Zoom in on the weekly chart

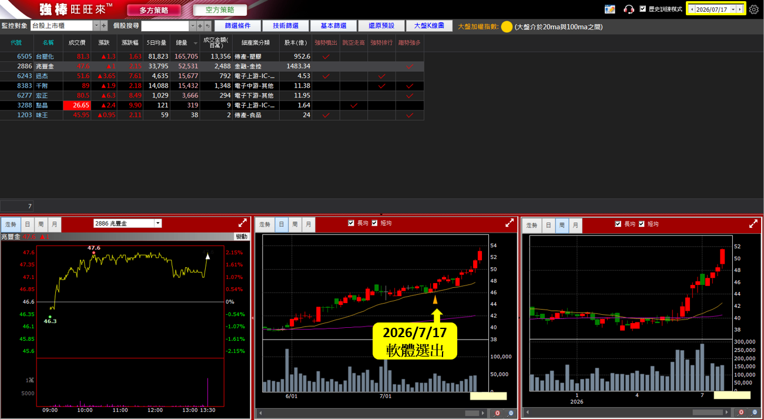[x=741, y=413]
